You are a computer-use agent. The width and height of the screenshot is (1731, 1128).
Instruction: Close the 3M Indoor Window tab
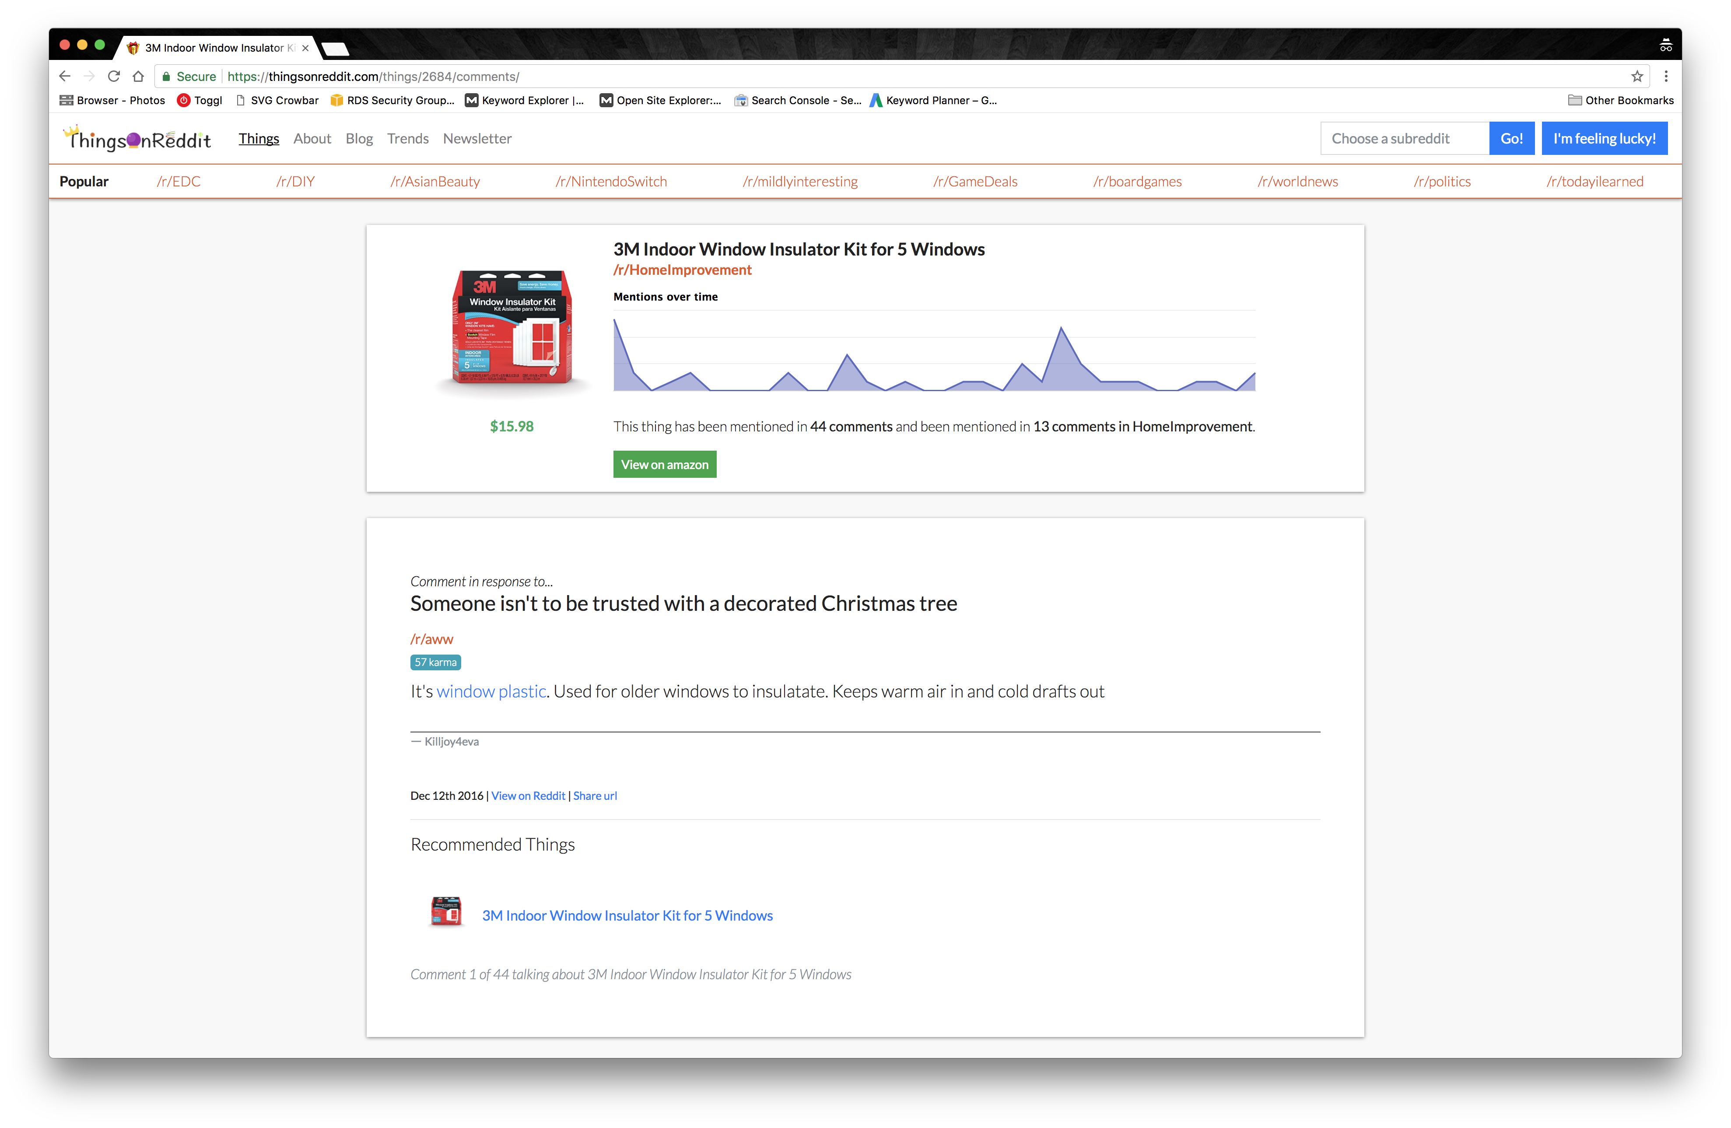pyautogui.click(x=305, y=48)
